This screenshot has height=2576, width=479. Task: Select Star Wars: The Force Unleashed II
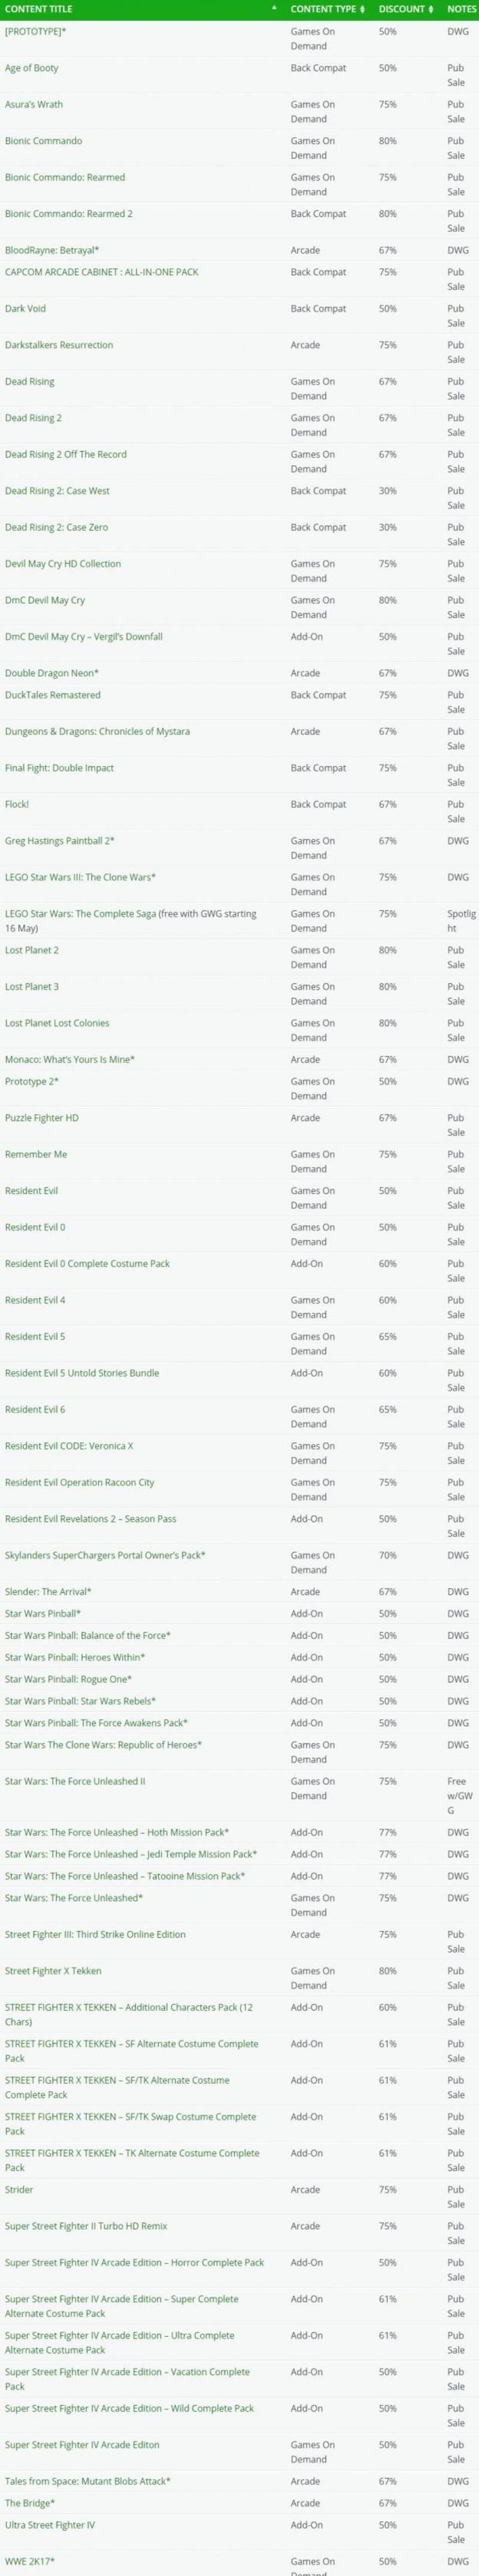pyautogui.click(x=75, y=1781)
